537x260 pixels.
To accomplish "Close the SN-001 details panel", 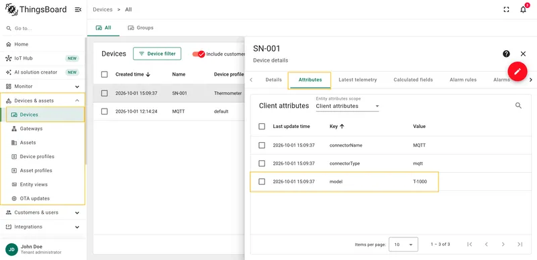I will 523,54.
